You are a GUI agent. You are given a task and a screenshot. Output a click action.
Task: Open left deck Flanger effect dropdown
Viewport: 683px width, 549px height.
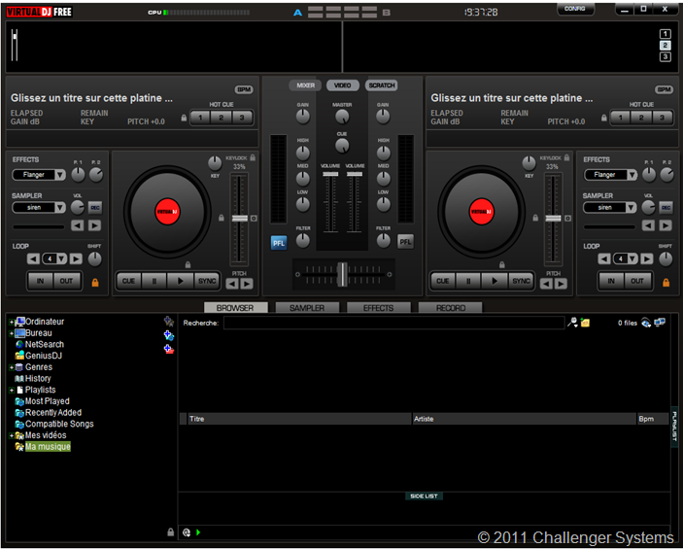[x=60, y=175]
